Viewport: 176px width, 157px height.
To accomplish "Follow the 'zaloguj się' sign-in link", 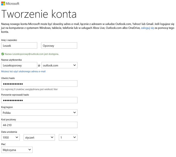I will coord(147,28).
